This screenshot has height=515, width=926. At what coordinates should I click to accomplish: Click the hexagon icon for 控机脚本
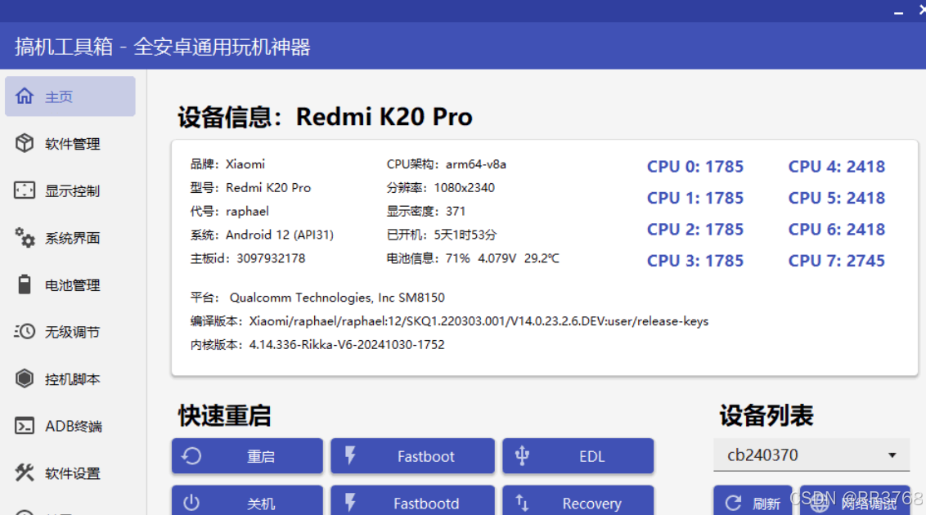pyautogui.click(x=25, y=378)
